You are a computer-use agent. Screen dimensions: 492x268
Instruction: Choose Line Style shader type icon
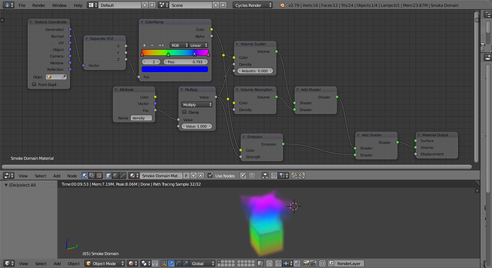point(122,176)
